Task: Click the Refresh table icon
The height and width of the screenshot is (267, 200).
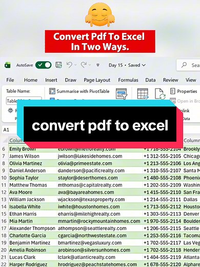Action: [160, 93]
